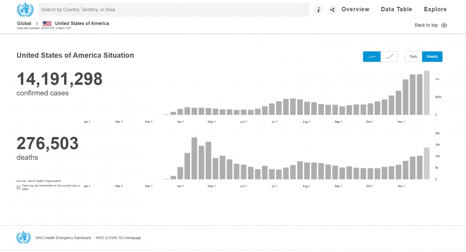Select the Weekly data interval
Image resolution: width=466 pixels, height=252 pixels.
click(x=432, y=57)
